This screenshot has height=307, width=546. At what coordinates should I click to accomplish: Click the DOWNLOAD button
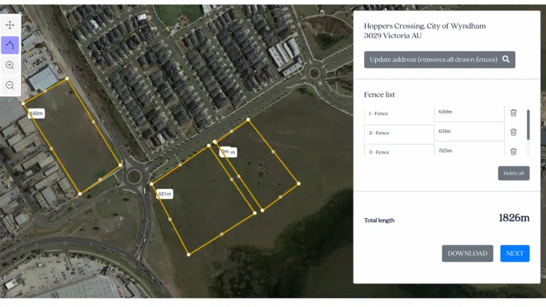(467, 254)
